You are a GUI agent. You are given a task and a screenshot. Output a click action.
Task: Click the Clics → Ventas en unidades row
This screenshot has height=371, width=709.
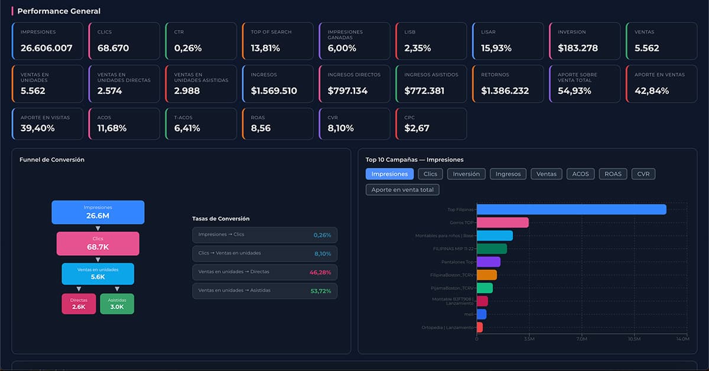[265, 253]
